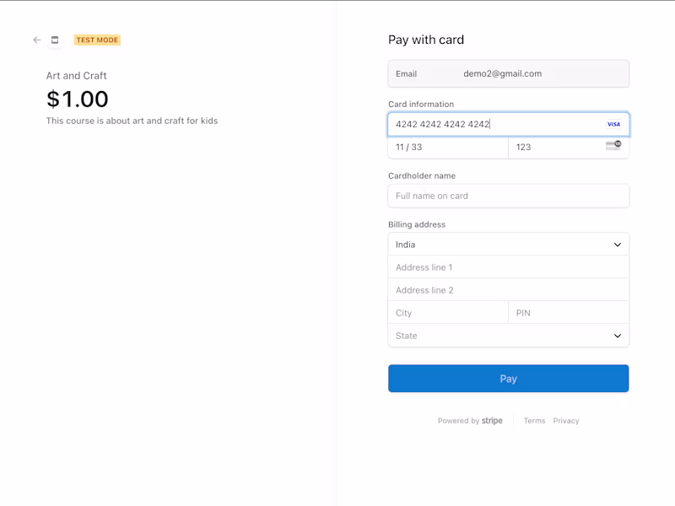Open the India country dropdown
This screenshot has width=675, height=506.
coord(508,245)
